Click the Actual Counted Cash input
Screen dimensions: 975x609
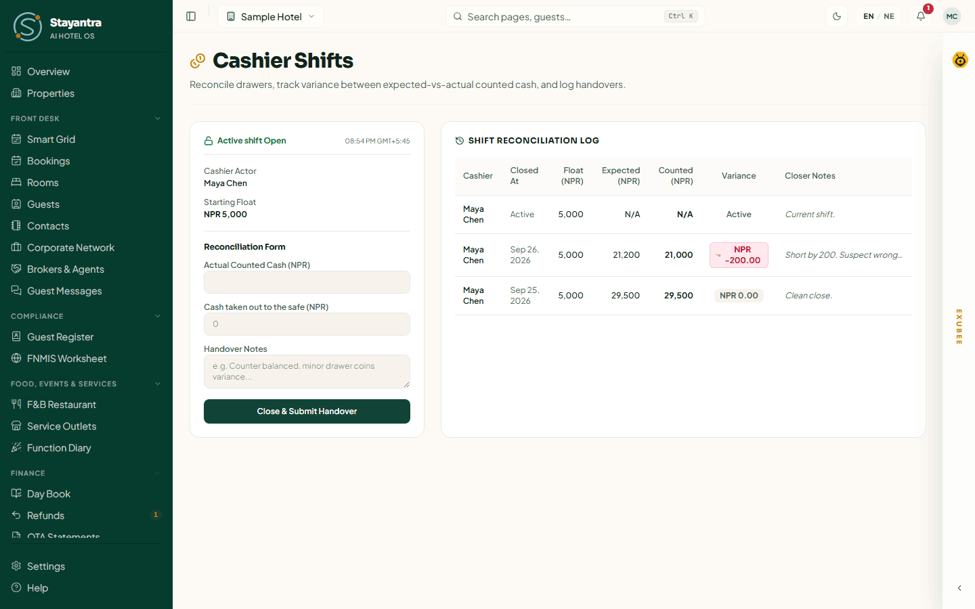307,282
